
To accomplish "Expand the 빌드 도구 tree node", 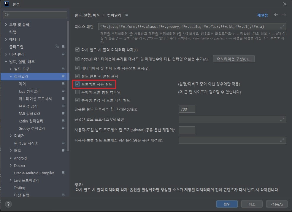I will 11,69.
